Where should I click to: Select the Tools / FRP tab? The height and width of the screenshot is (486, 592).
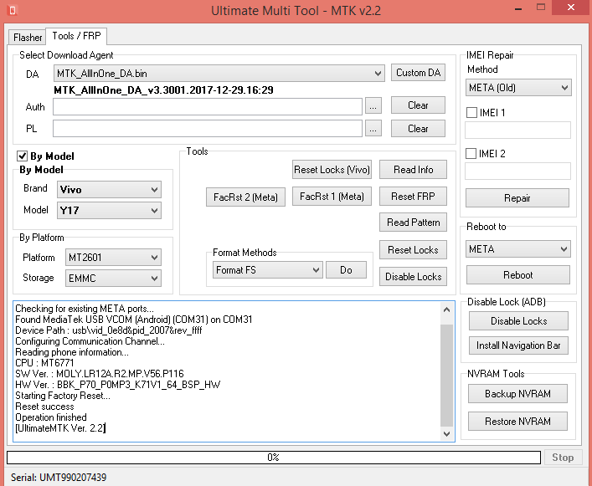tap(77, 36)
